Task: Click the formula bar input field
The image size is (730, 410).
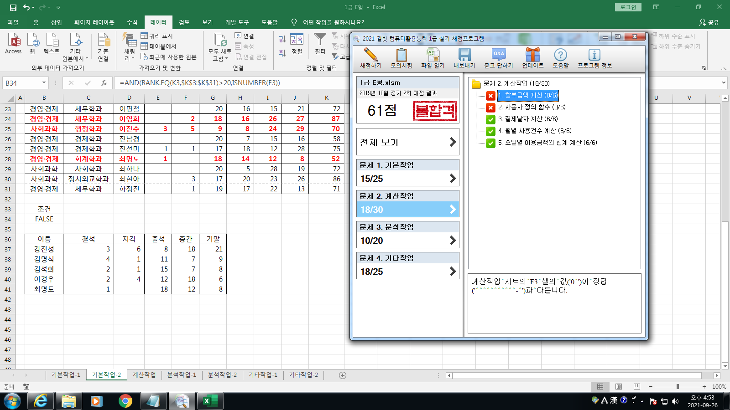Action: pos(228,83)
